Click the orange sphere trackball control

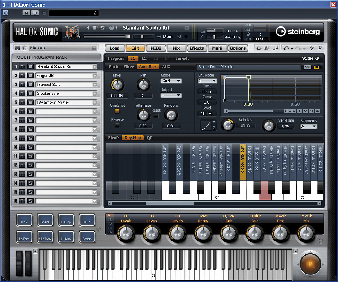click(x=310, y=264)
